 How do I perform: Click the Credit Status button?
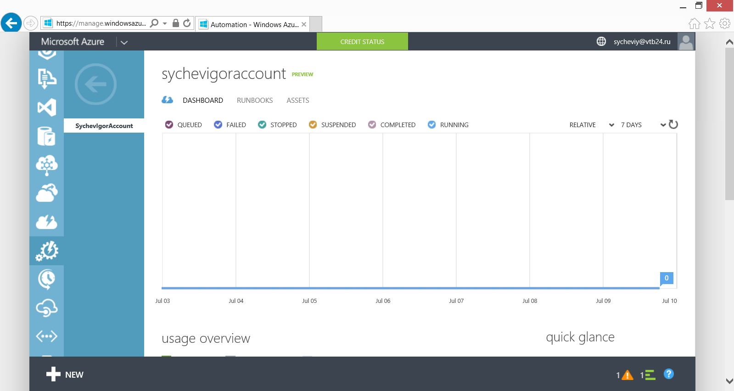pyautogui.click(x=362, y=41)
